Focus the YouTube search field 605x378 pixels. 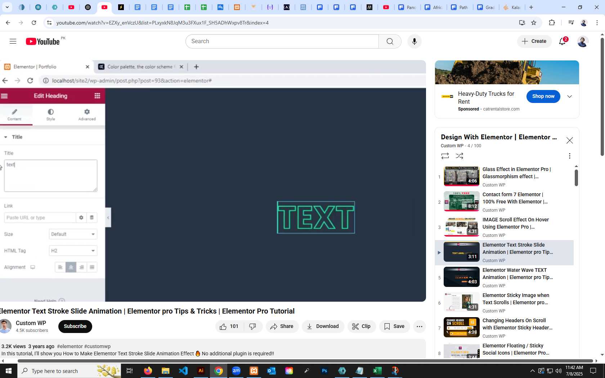point(282,41)
